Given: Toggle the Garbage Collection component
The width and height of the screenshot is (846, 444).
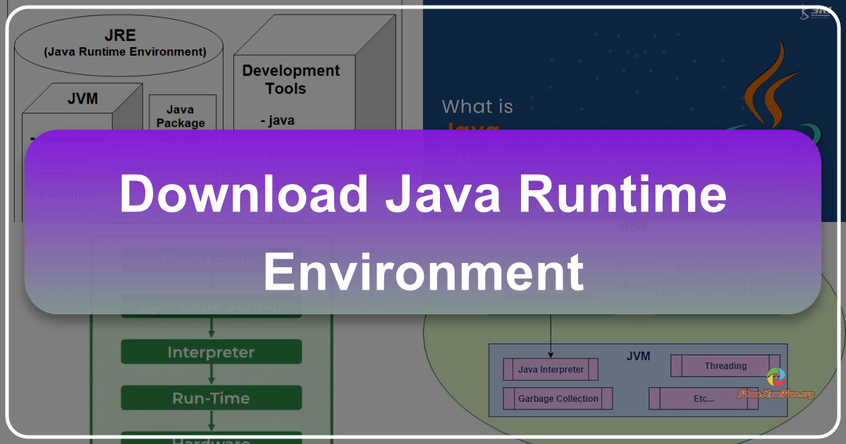Looking at the screenshot, I should 557,398.
